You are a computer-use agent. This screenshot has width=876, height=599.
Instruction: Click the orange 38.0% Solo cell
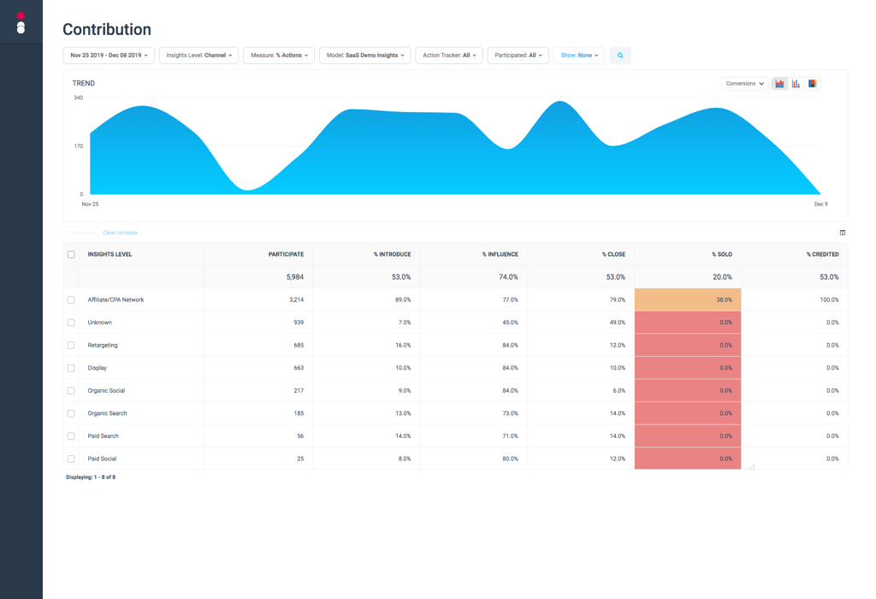click(687, 299)
